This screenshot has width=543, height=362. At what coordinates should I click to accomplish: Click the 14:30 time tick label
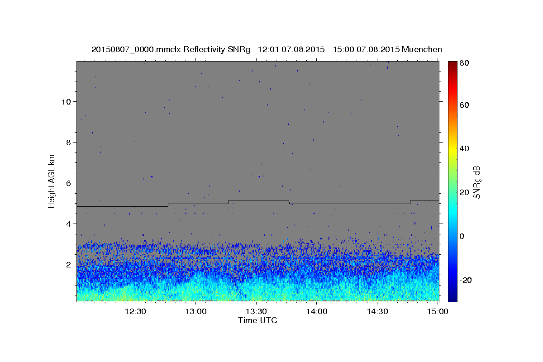tap(377, 311)
